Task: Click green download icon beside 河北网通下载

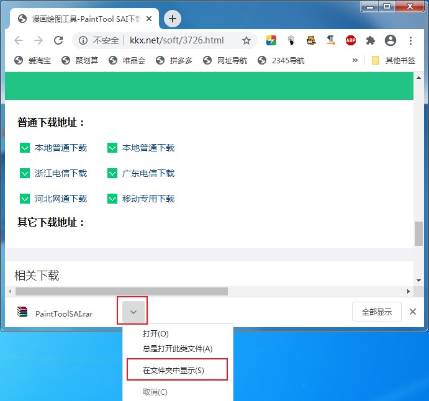Action: [x=25, y=199]
